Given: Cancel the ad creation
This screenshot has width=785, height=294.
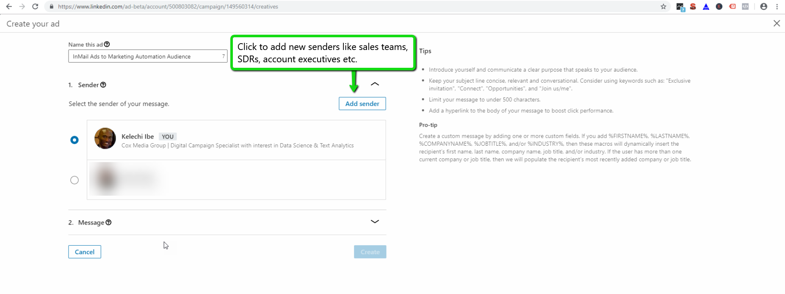Looking at the screenshot, I should pyautogui.click(x=84, y=252).
